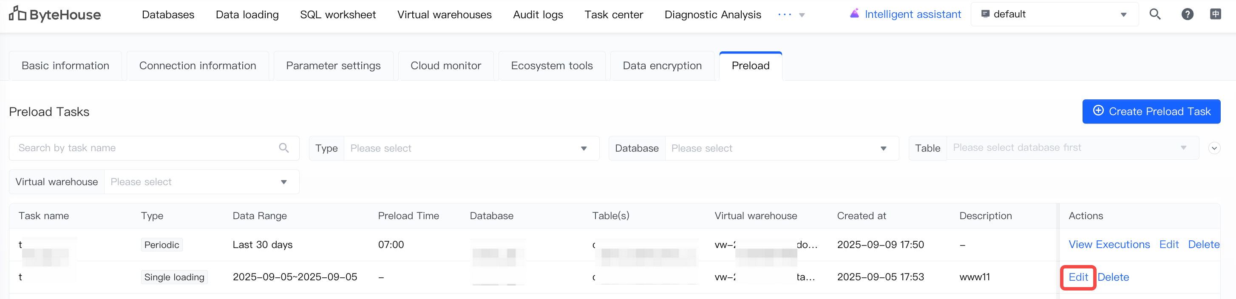The width and height of the screenshot is (1236, 299).
Task: Open the help question mark icon
Action: [x=1187, y=14]
